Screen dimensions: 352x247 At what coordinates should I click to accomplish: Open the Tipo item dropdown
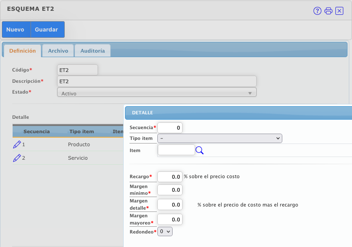[x=220, y=139]
